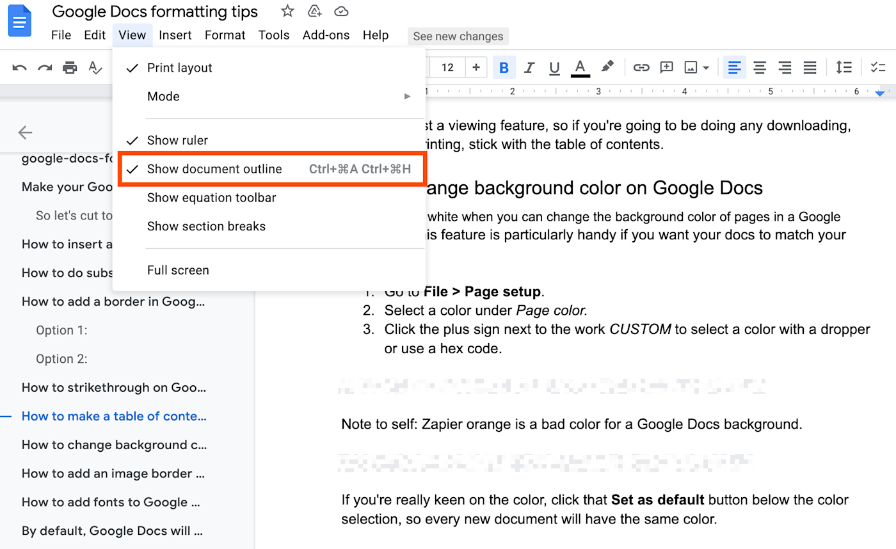Open 'How to make a table of conte…'

(x=114, y=417)
